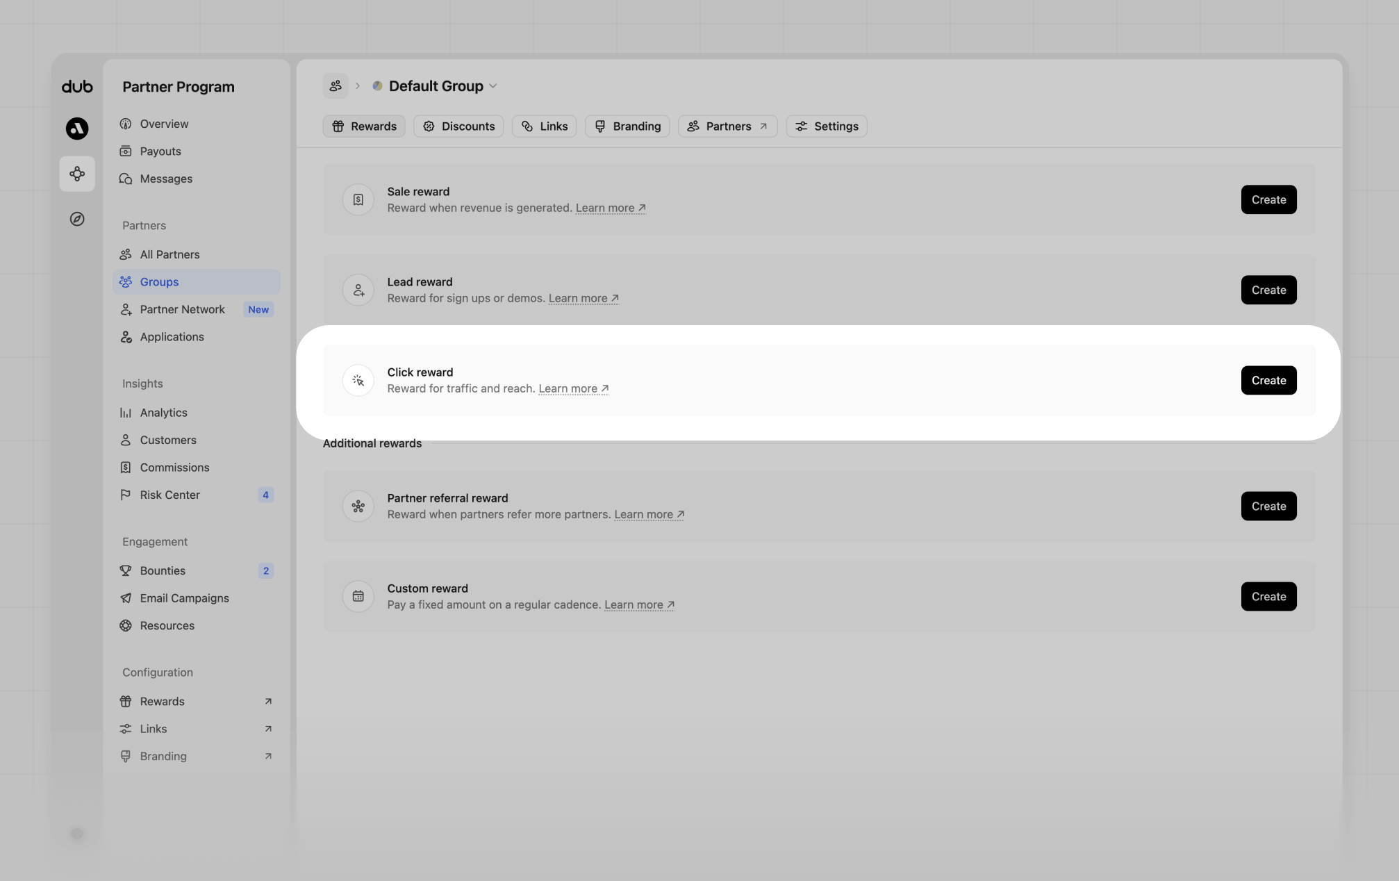Open Learn more for Lead reward

coord(583,298)
